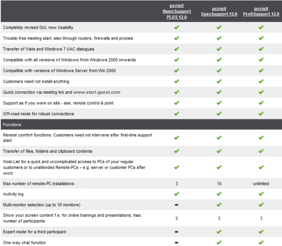Click BasicSupport dash for One way chat function
282x246 pixels.
[176, 242]
